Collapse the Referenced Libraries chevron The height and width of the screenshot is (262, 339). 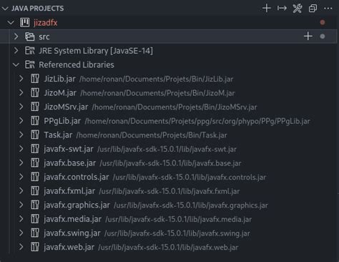pos(16,65)
